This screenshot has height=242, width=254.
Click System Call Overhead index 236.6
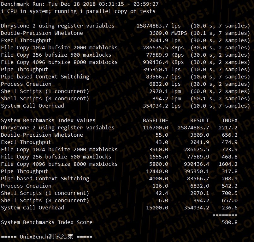[x=230, y=208]
